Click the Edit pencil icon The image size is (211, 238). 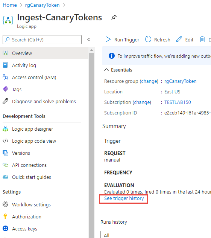[179, 39]
